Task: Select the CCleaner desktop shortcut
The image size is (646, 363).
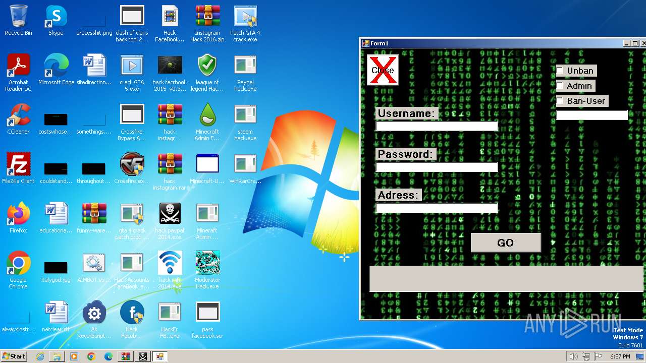Action: 18,119
